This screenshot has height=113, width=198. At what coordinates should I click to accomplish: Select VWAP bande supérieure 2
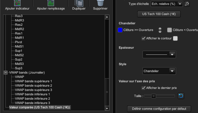(34, 86)
